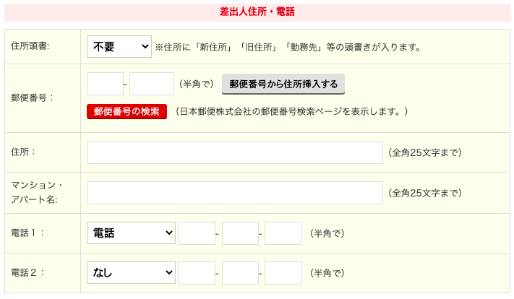Expand the 電話１ type dropdown
The width and height of the screenshot is (514, 299).
coord(131,233)
